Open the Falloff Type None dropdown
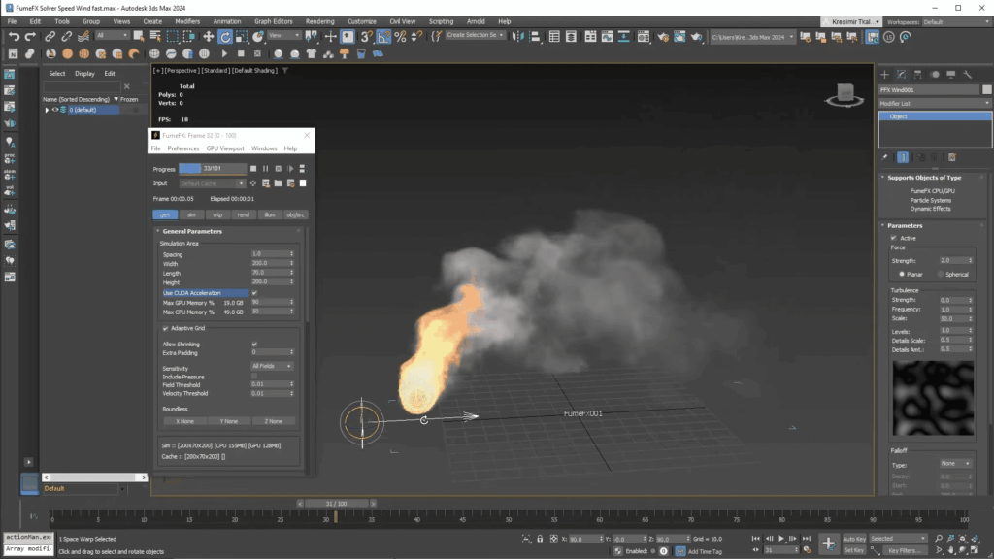This screenshot has width=994, height=559. point(956,464)
